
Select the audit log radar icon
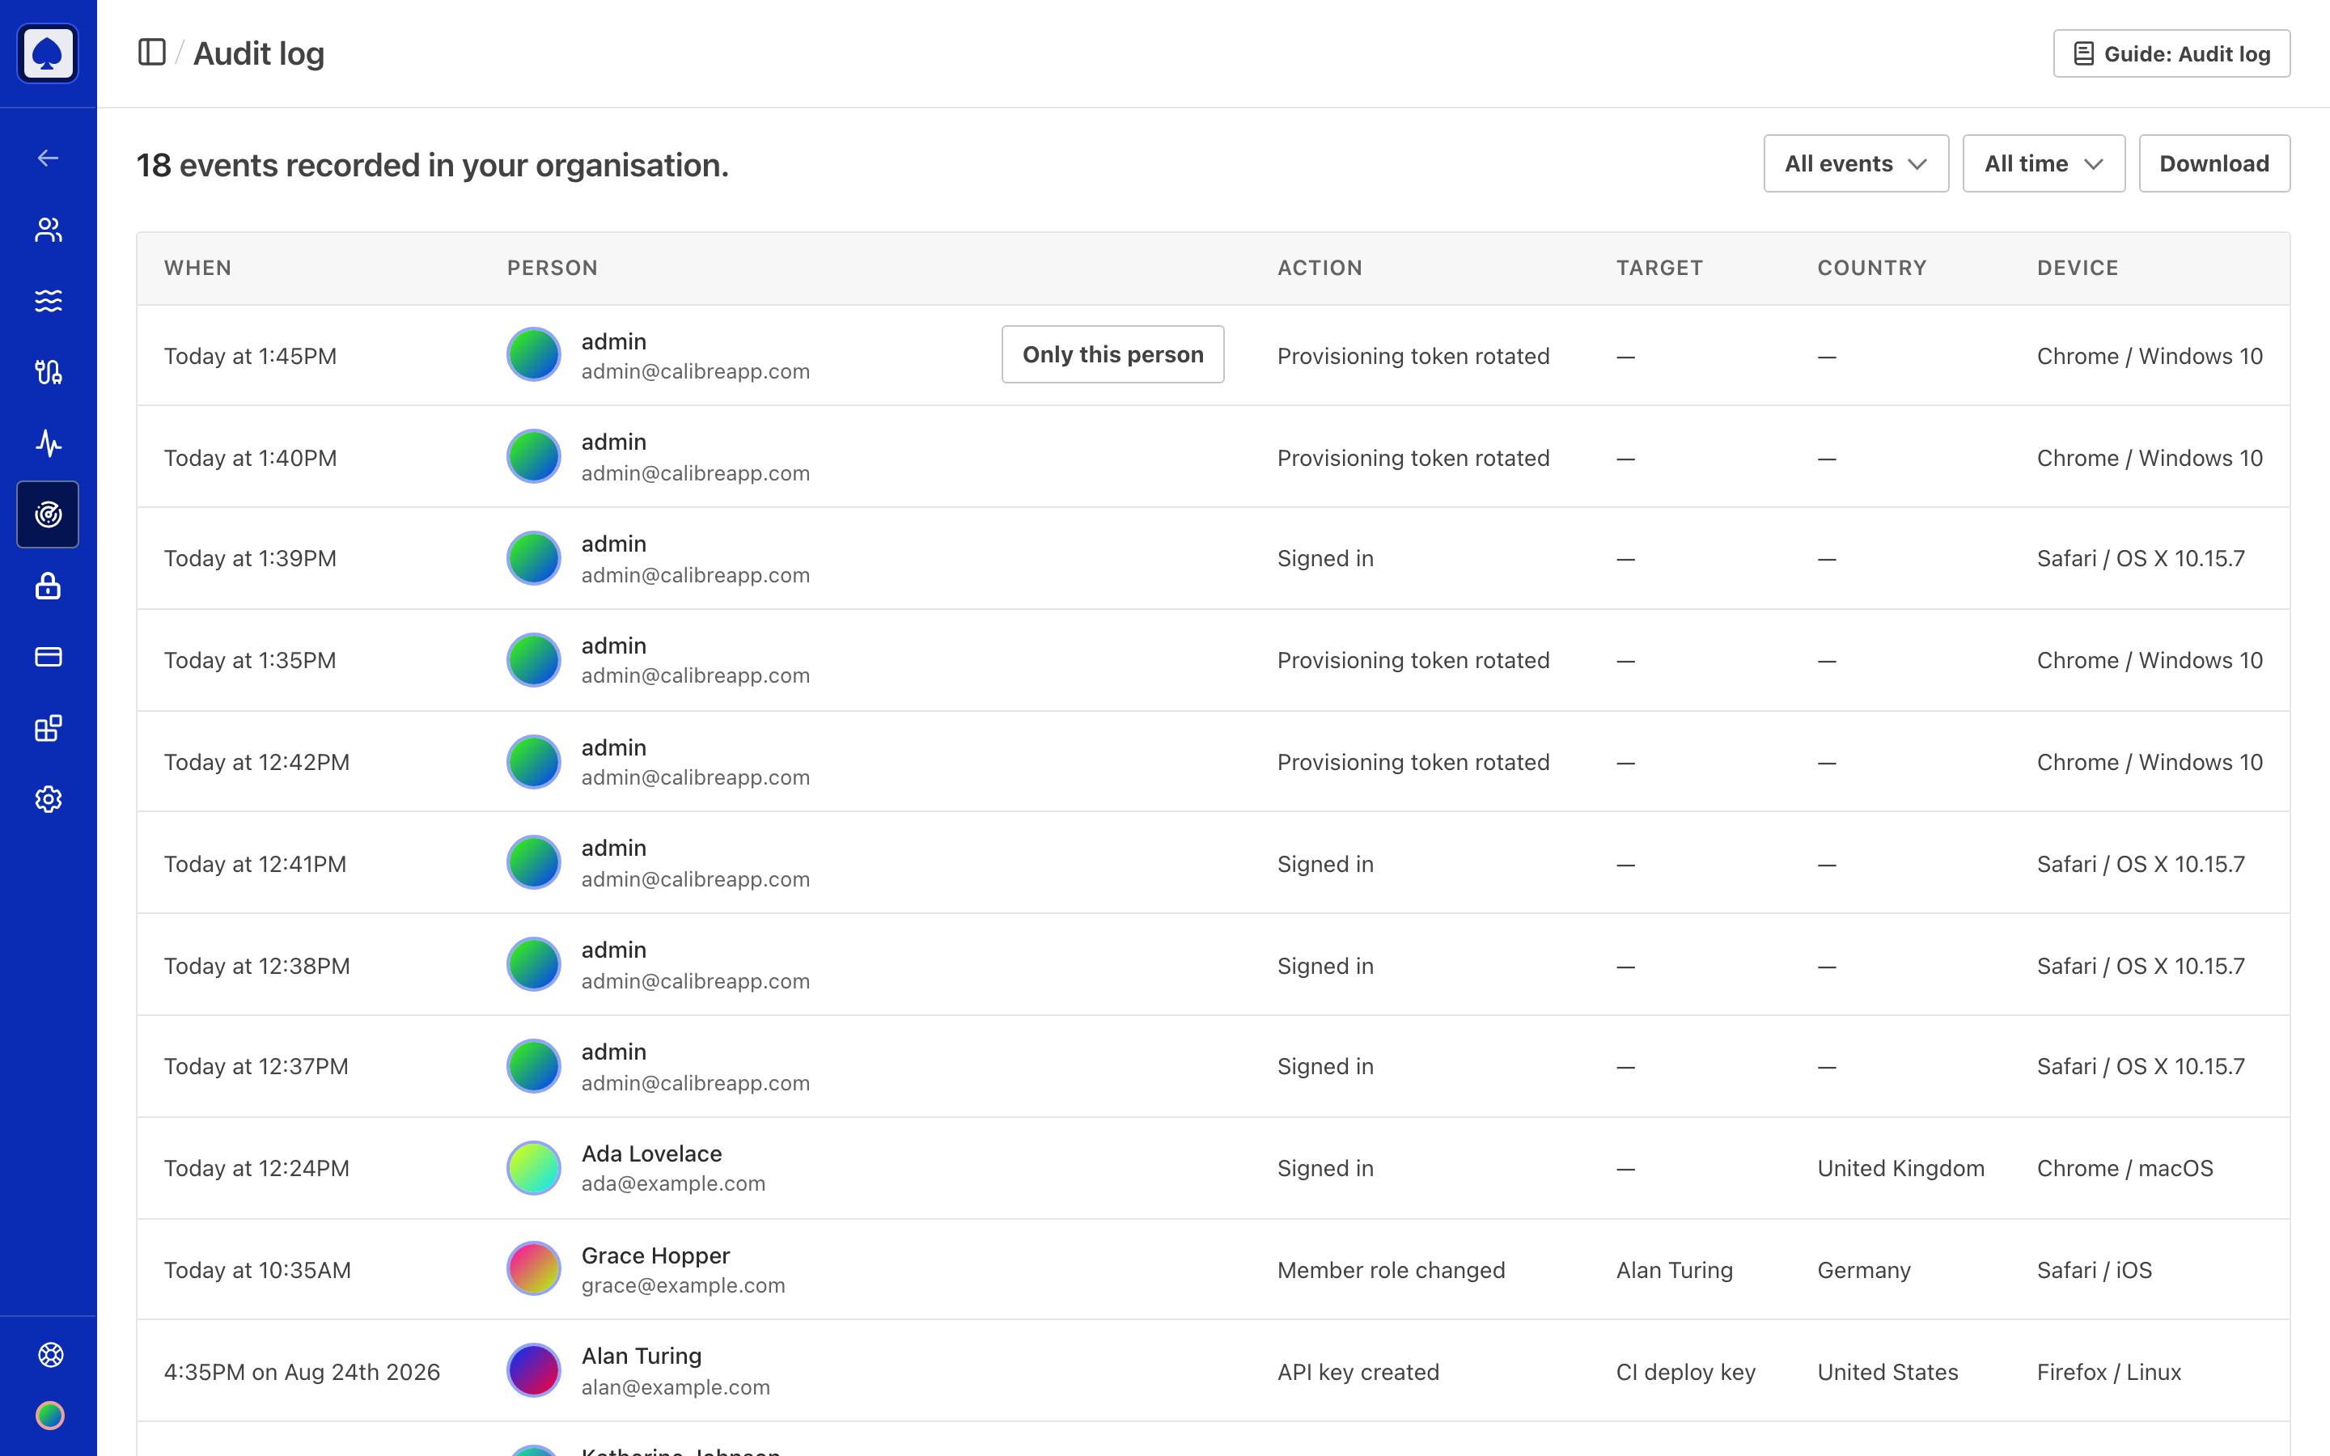click(49, 514)
